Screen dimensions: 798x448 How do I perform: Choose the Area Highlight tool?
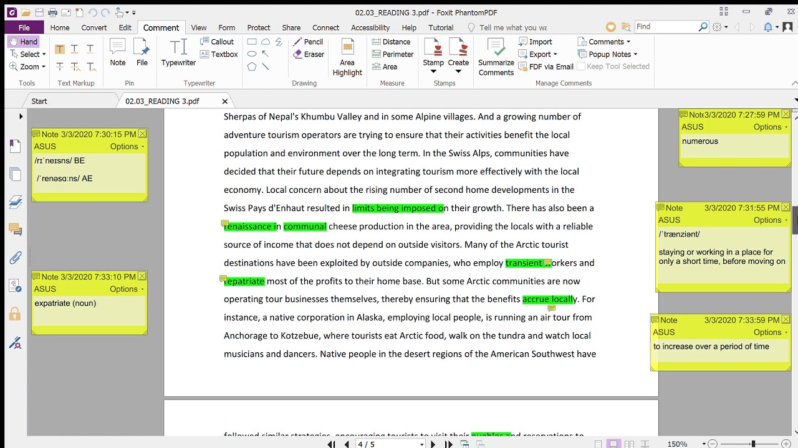click(347, 57)
